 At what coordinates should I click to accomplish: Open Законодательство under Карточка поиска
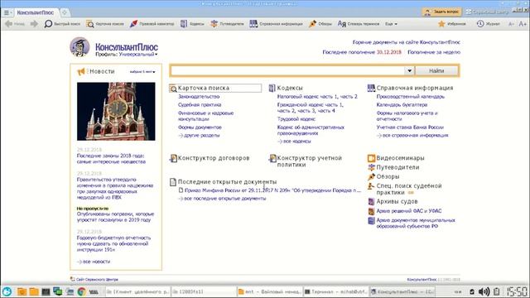[199, 97]
